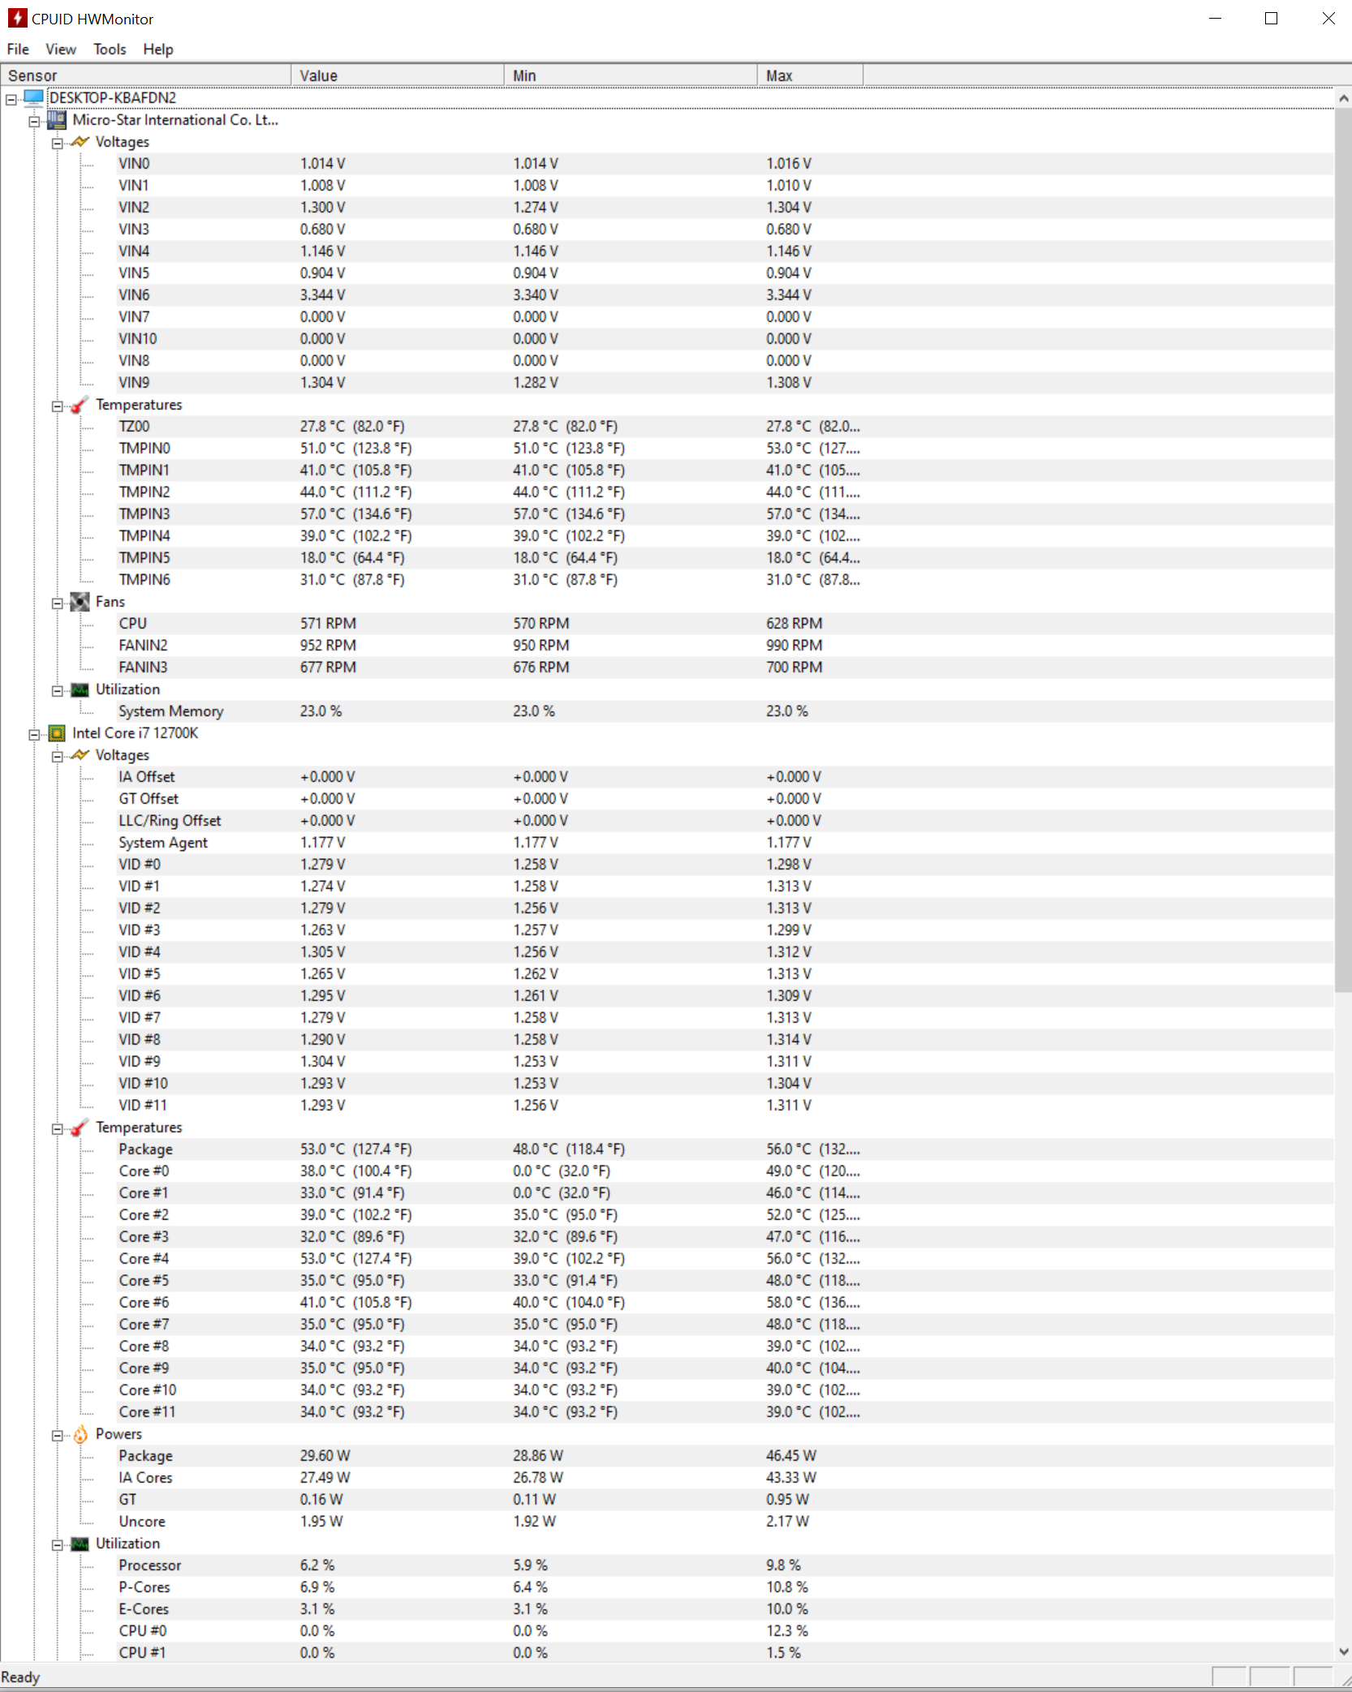The height and width of the screenshot is (1692, 1352).
Task: Click the CPU Utilization chart icon
Action: (80, 1544)
